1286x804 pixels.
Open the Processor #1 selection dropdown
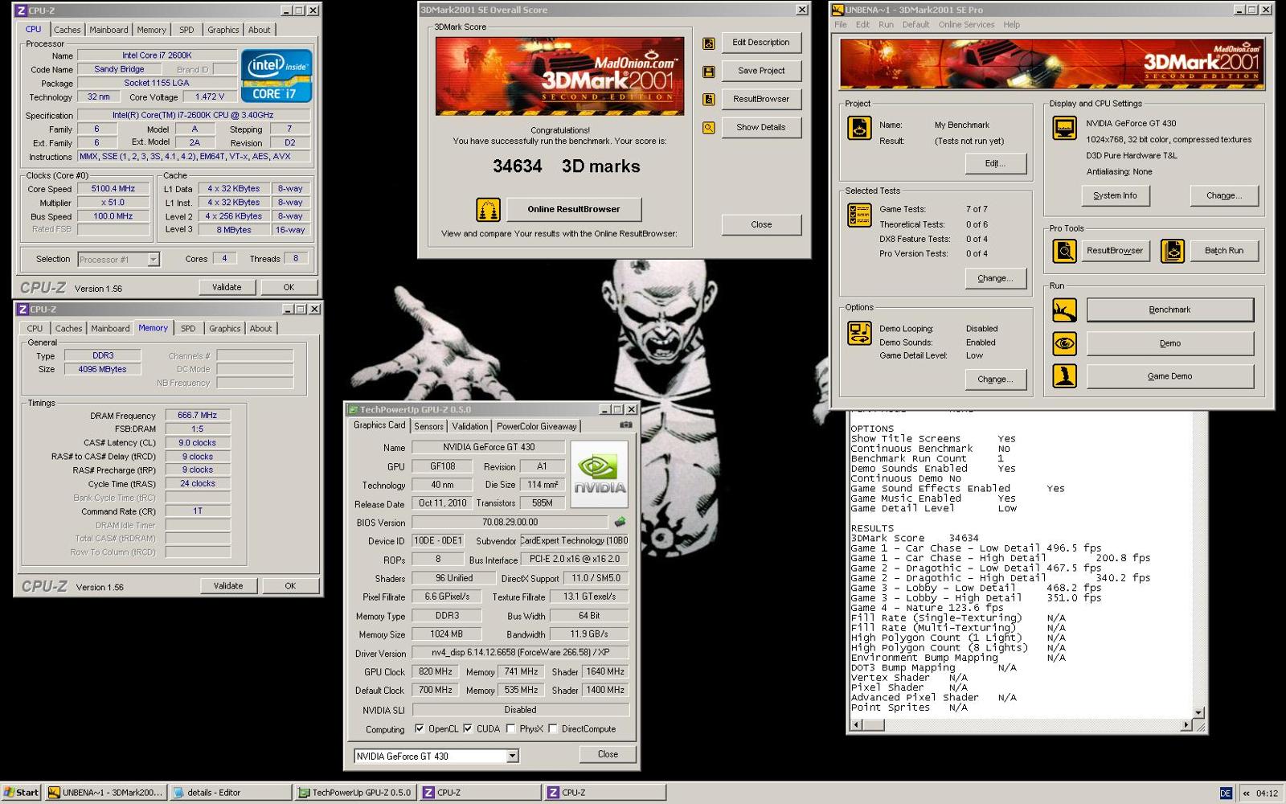click(153, 260)
